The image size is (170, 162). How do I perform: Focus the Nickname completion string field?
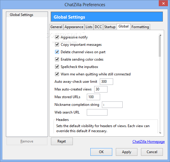[112, 105]
